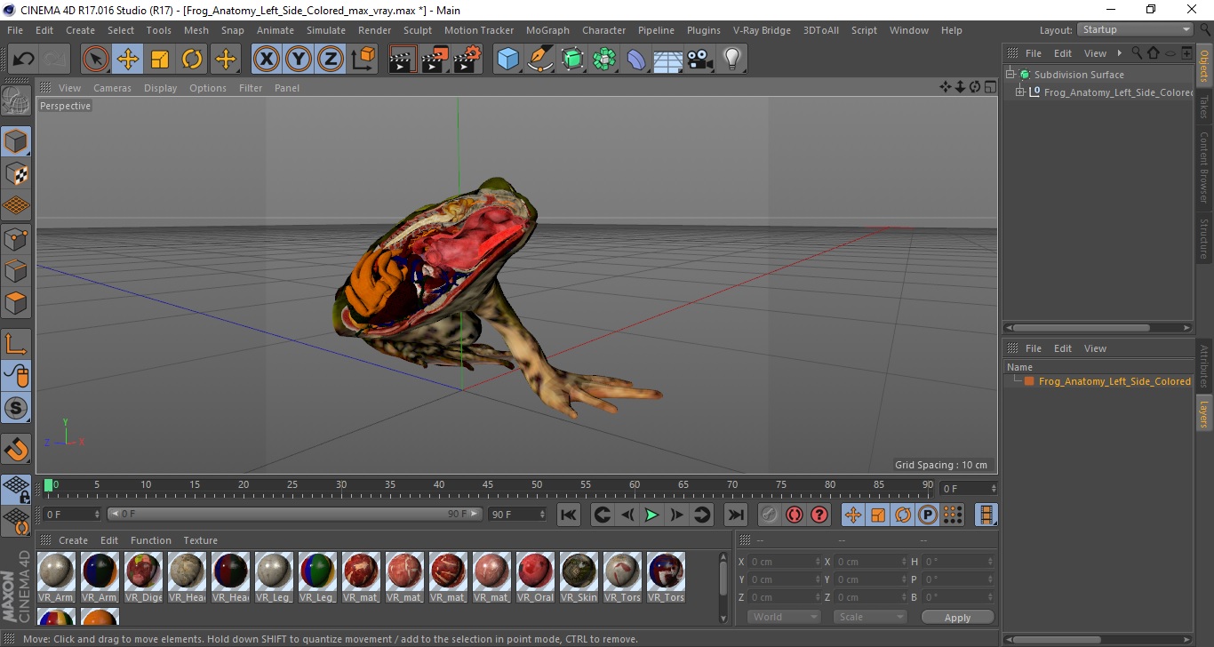Image resolution: width=1214 pixels, height=647 pixels.
Task: Toggle Enable Axis mode
Action: pyautogui.click(x=16, y=344)
